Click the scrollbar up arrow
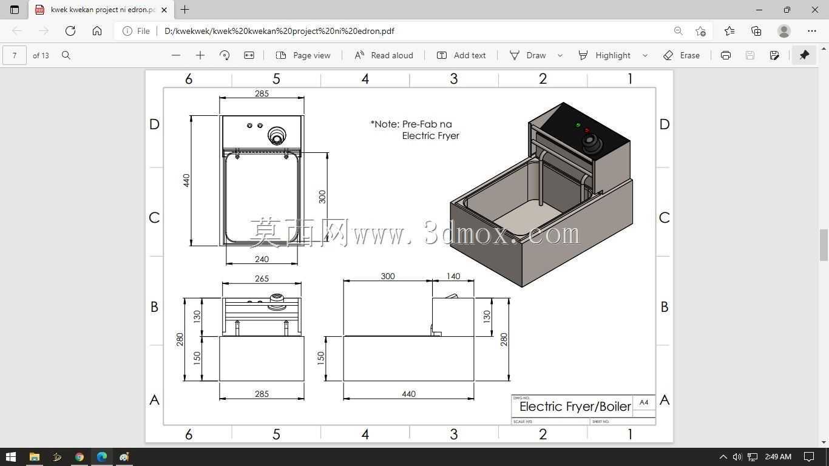The height and width of the screenshot is (466, 829). (824, 47)
